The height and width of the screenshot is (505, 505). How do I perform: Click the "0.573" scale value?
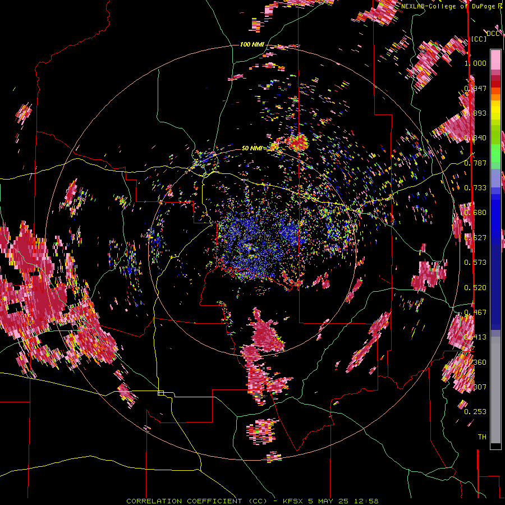click(475, 263)
